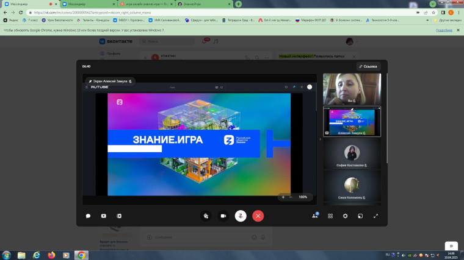The width and height of the screenshot is (464, 260).
Task: Open Chrome three-dot menu
Action: 459,12
